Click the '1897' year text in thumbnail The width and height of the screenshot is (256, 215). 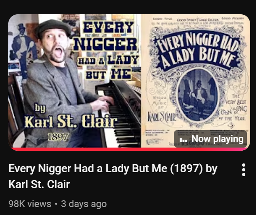click(58, 136)
